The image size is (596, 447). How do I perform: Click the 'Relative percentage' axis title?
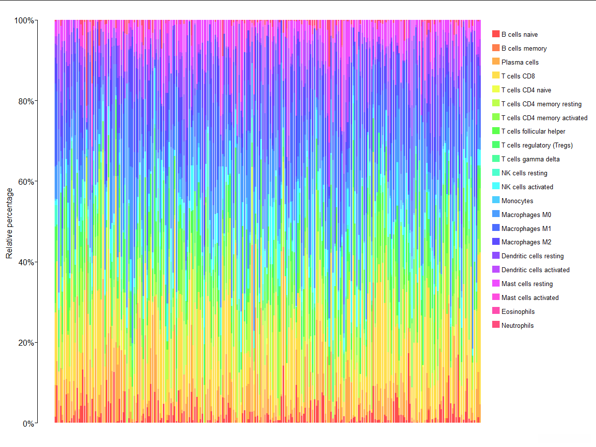(9, 223)
